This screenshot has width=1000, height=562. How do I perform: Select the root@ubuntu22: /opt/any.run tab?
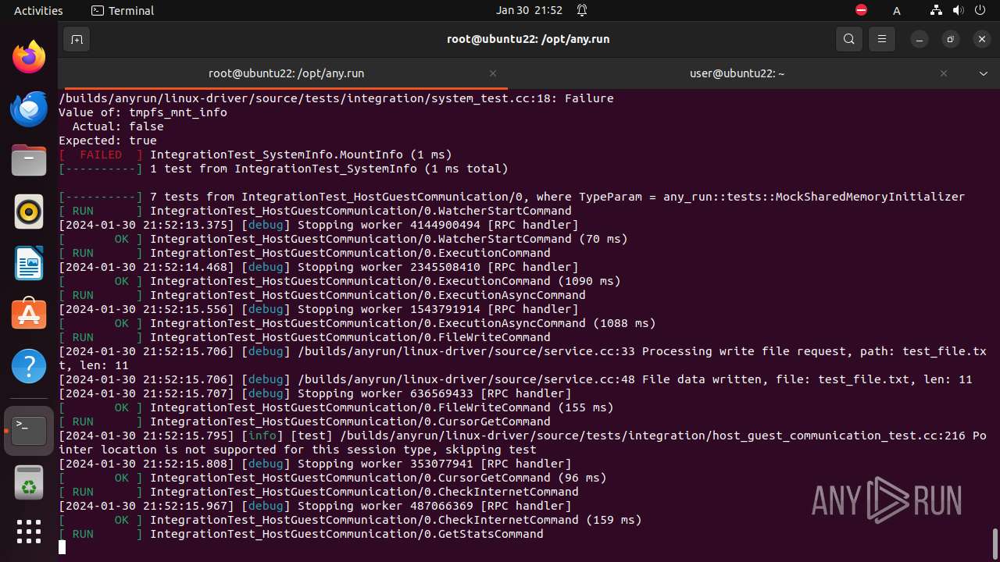286,73
